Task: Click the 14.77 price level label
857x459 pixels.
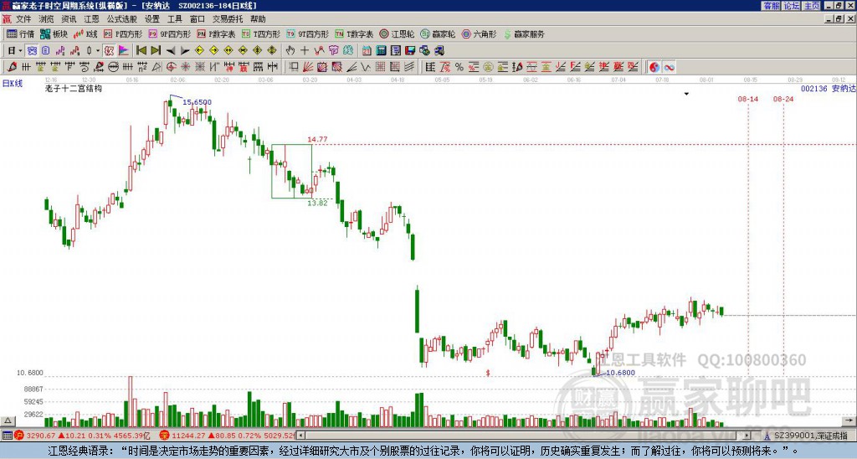Action: tap(317, 140)
